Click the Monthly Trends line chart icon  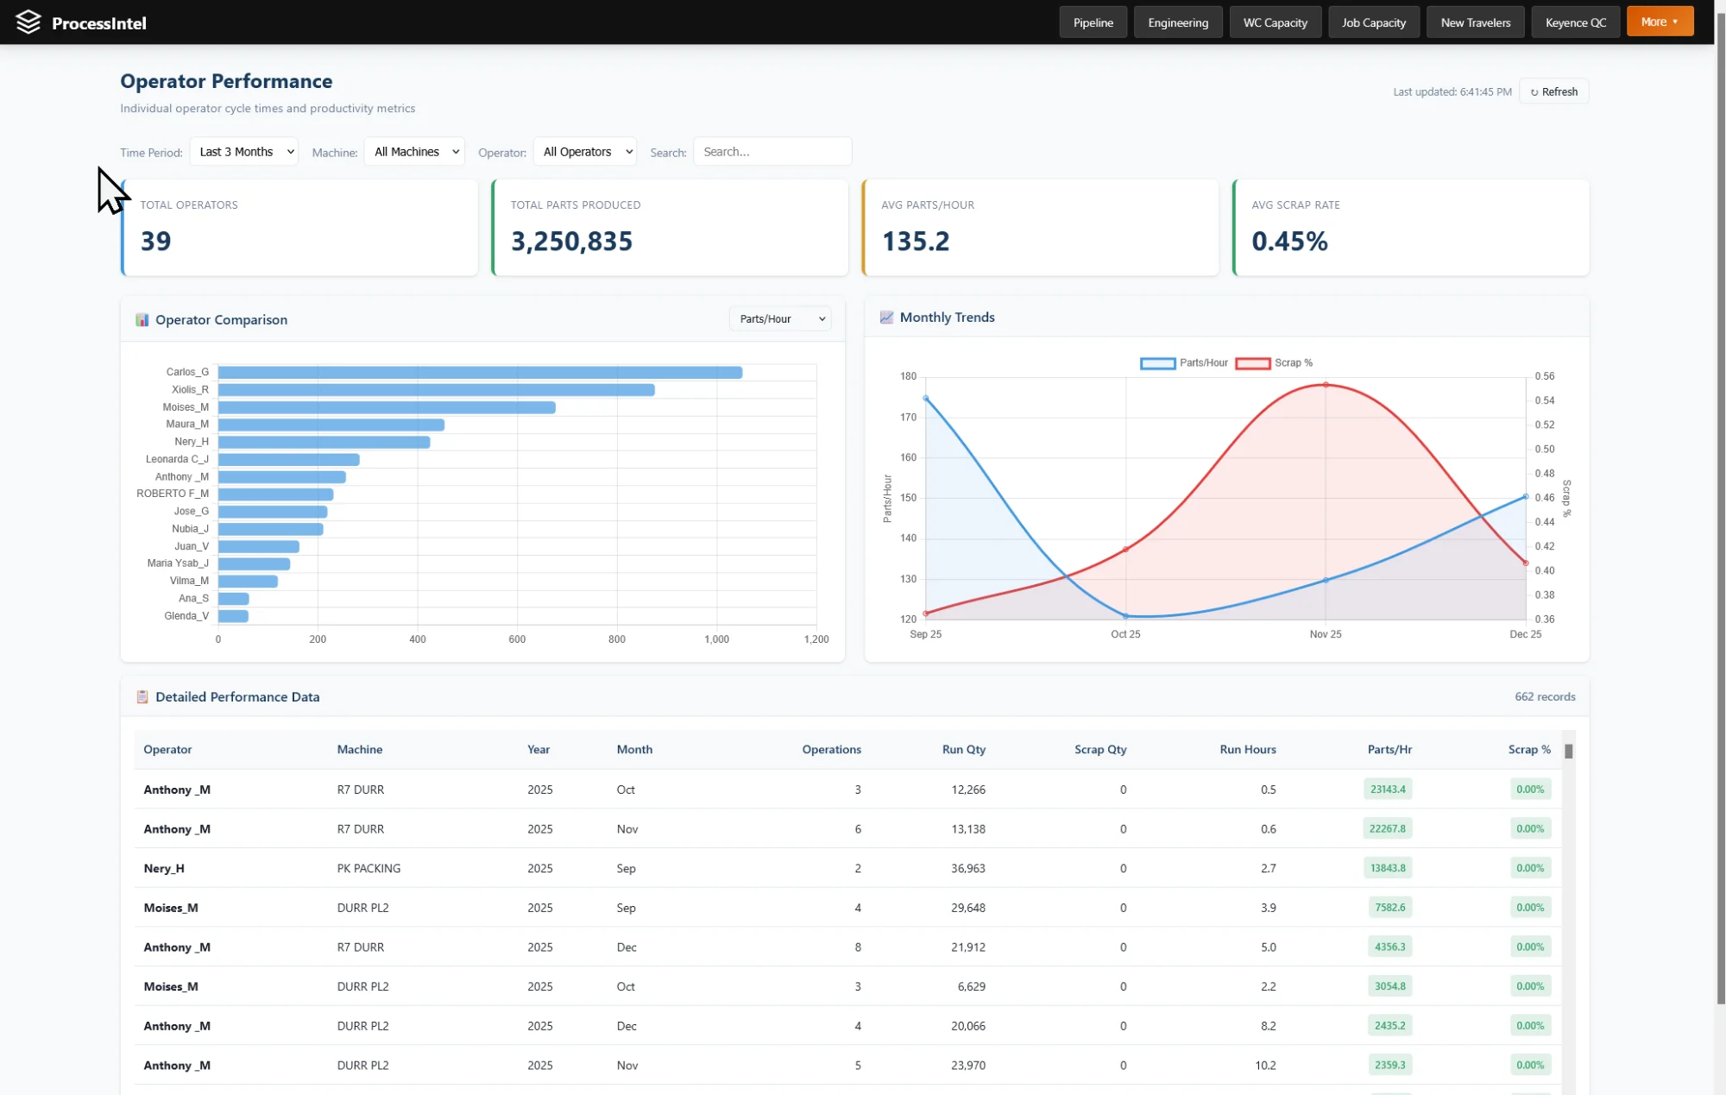click(886, 318)
